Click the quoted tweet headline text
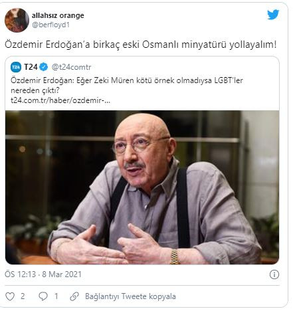Image resolution: width=297 pixels, height=313 pixels. 127,85
